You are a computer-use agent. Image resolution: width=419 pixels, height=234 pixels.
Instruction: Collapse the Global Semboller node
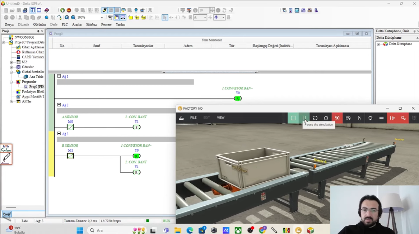click(11, 72)
